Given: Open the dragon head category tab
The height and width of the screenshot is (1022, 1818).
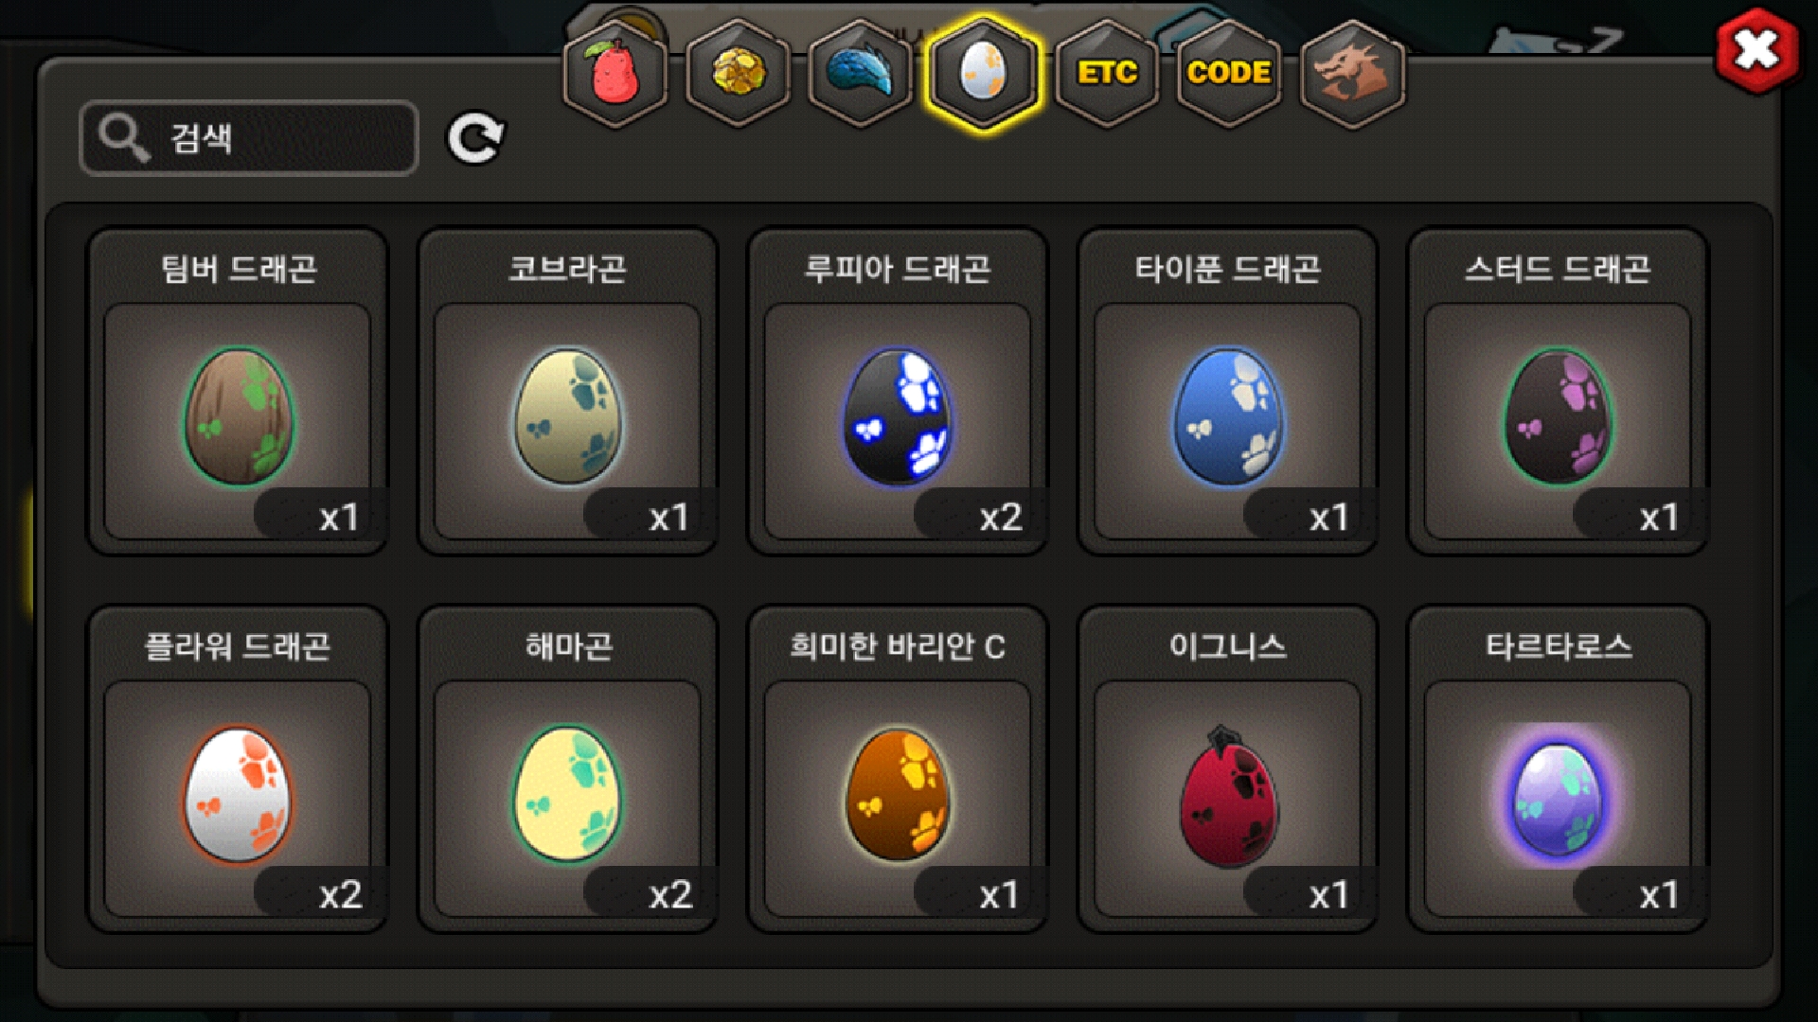Looking at the screenshot, I should tap(1352, 73).
